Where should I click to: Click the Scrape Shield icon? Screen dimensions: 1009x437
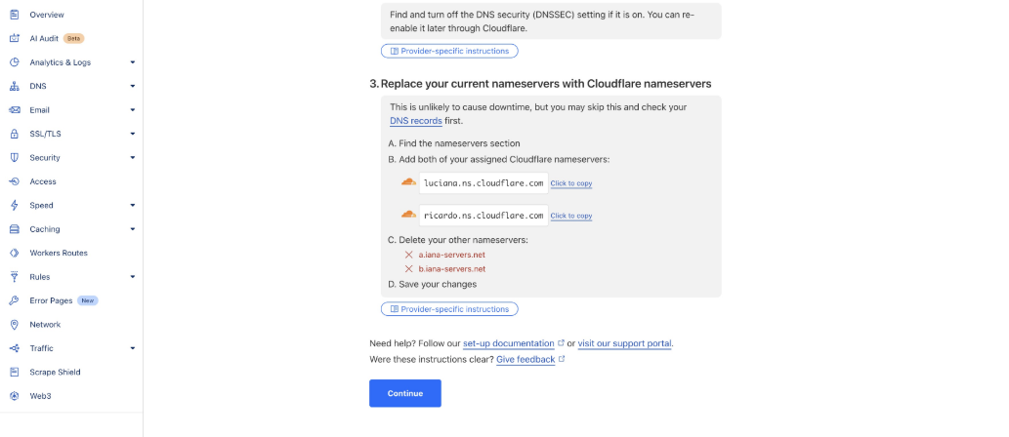15,372
